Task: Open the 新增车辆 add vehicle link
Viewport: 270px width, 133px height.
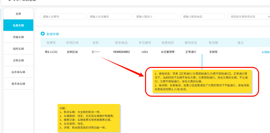Action: [53, 34]
